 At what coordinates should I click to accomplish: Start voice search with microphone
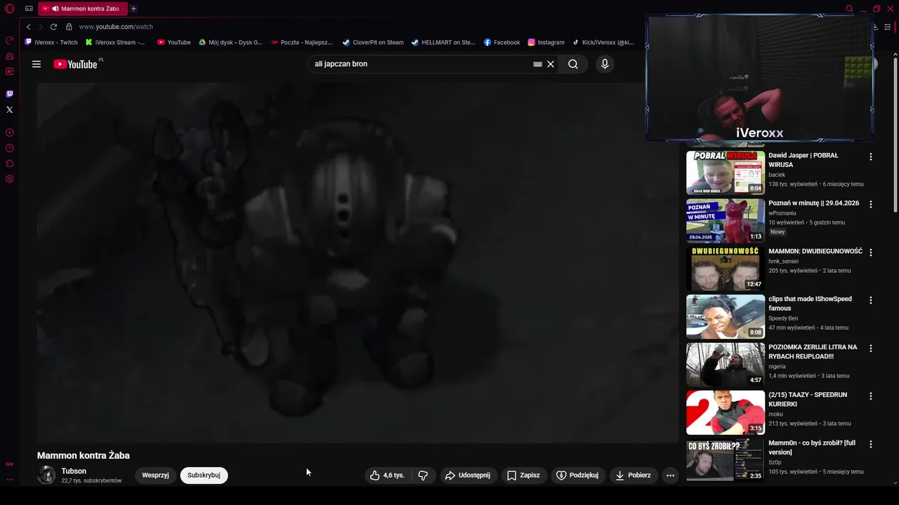[605, 64]
